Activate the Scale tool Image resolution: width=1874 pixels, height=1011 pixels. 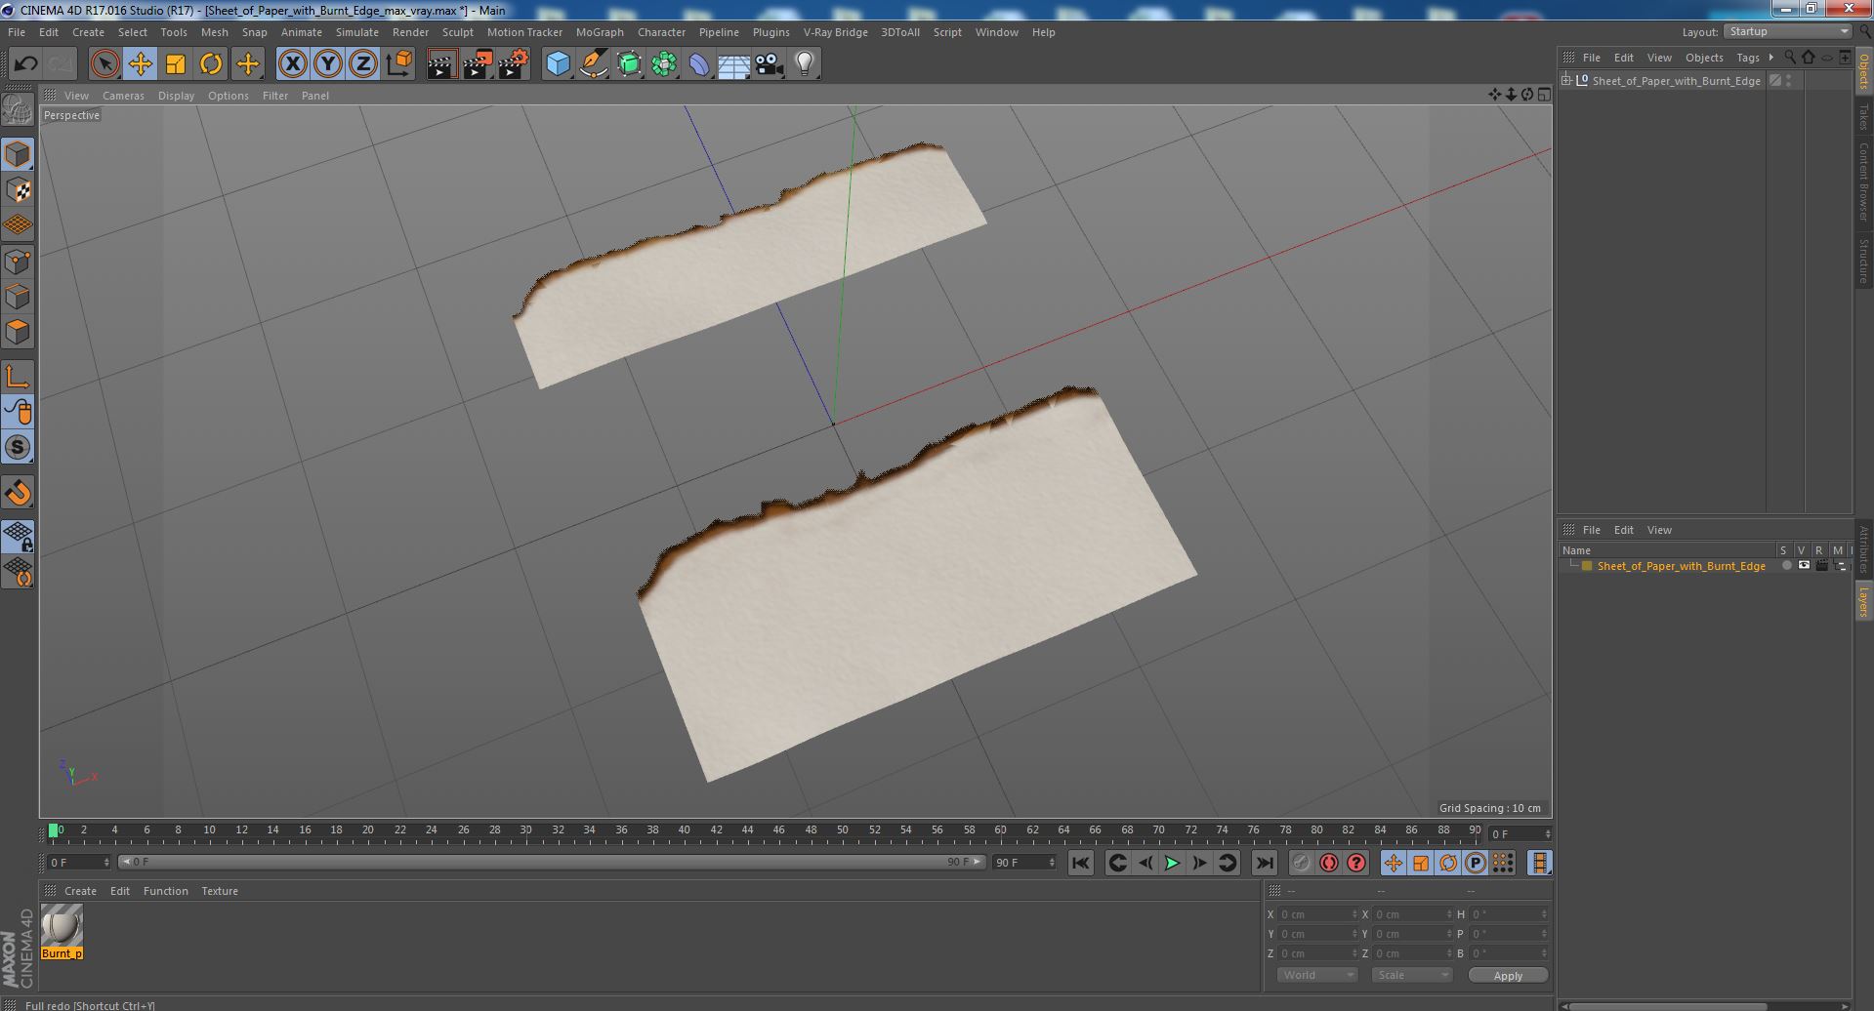pos(176,64)
